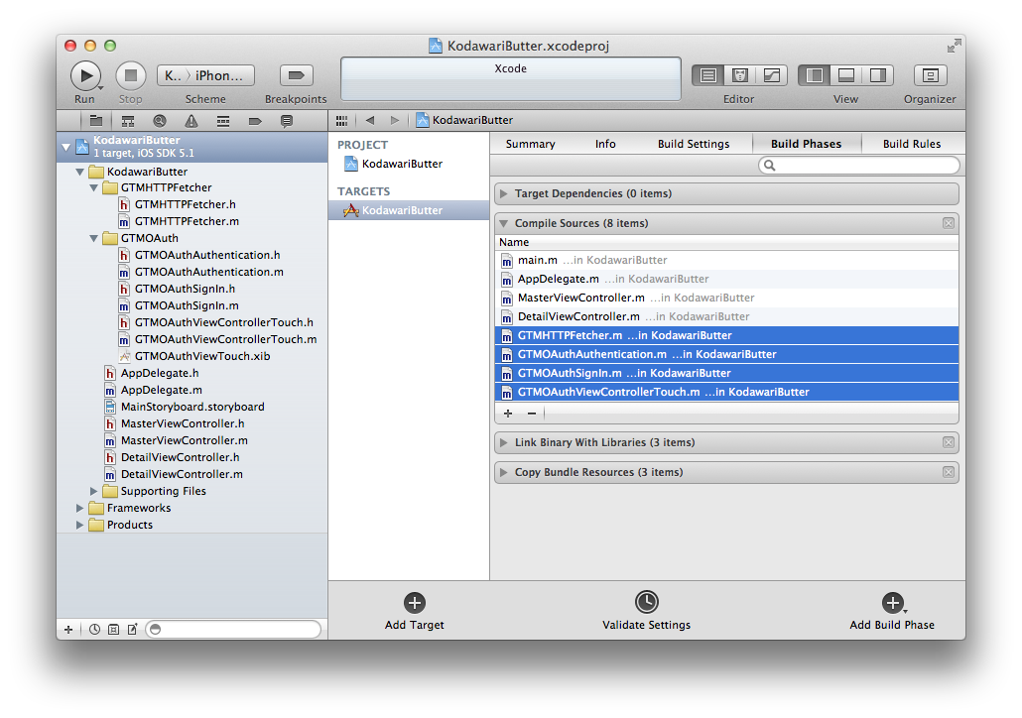Collapse the GTMHTTPFetcher folder
The height and width of the screenshot is (718, 1022).
[94, 187]
